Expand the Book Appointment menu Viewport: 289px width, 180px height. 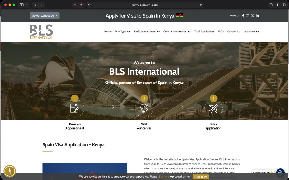tap(147, 32)
